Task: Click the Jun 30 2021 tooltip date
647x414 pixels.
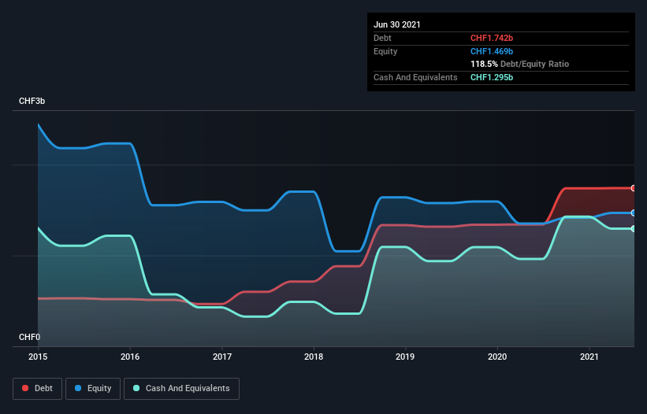Action: click(x=397, y=24)
